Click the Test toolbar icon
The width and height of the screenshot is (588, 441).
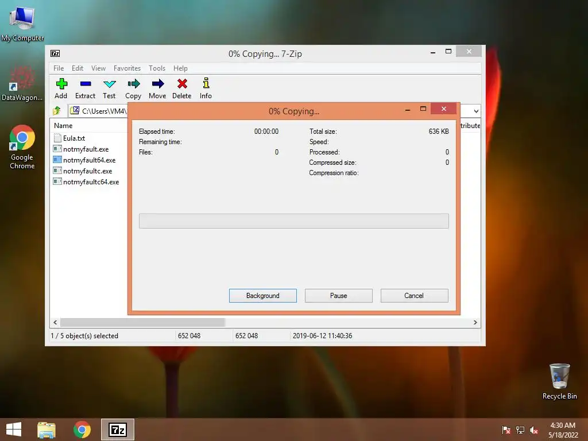pyautogui.click(x=109, y=84)
